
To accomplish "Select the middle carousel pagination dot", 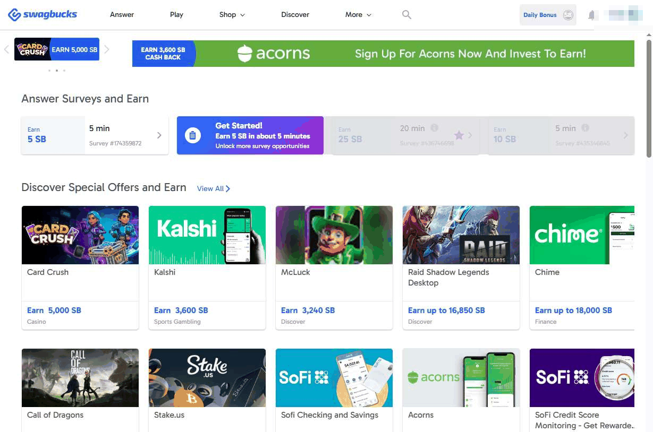I will pos(56,70).
